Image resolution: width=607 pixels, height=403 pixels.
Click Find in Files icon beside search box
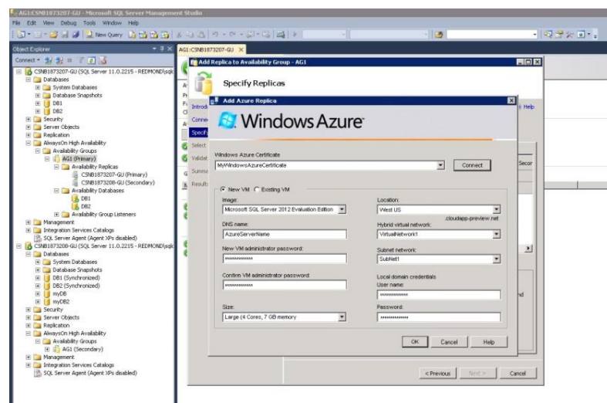439,35
